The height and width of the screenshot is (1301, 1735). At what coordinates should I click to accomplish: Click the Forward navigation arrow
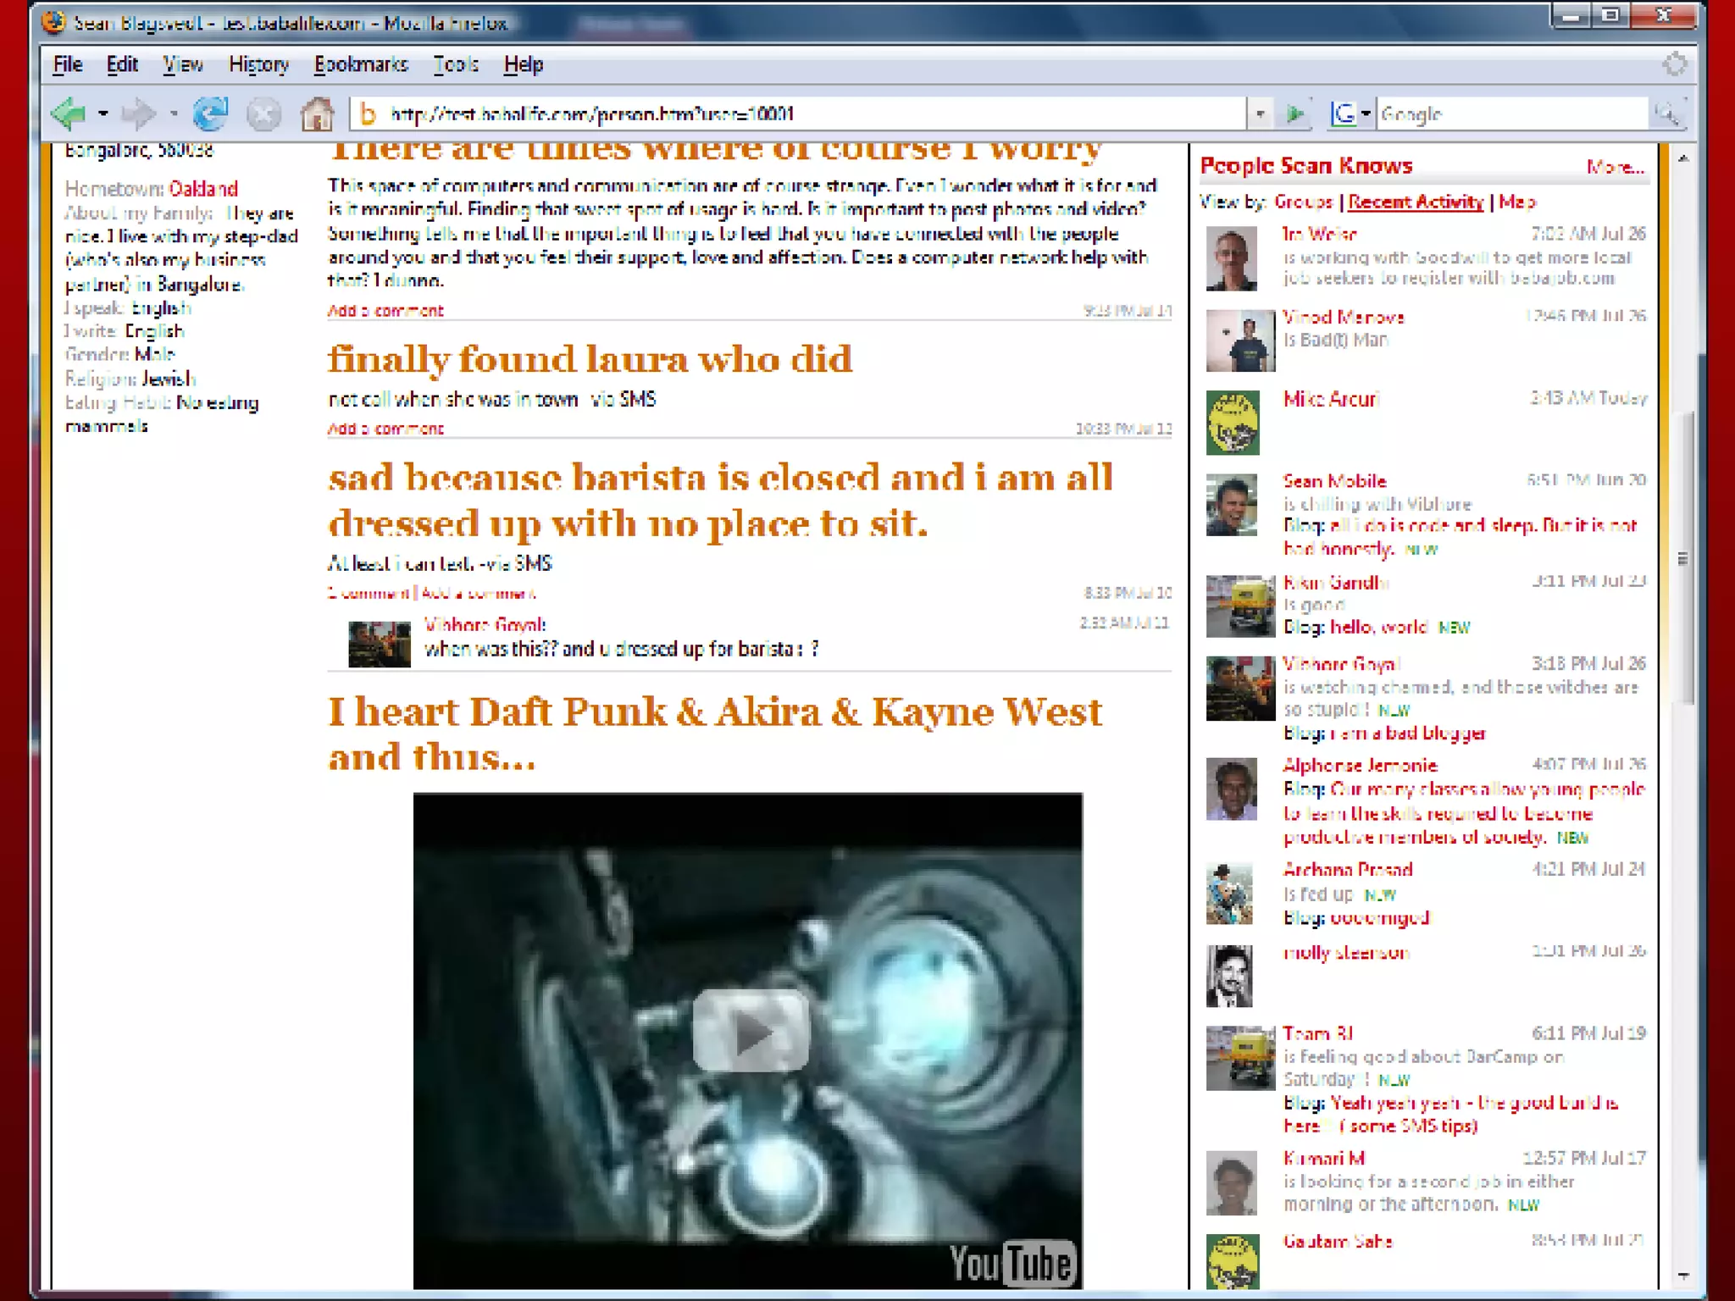click(x=138, y=113)
